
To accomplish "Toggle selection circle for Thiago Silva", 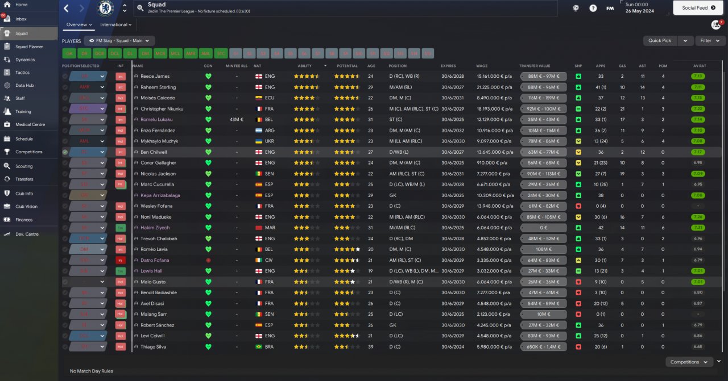I will pos(65,346).
